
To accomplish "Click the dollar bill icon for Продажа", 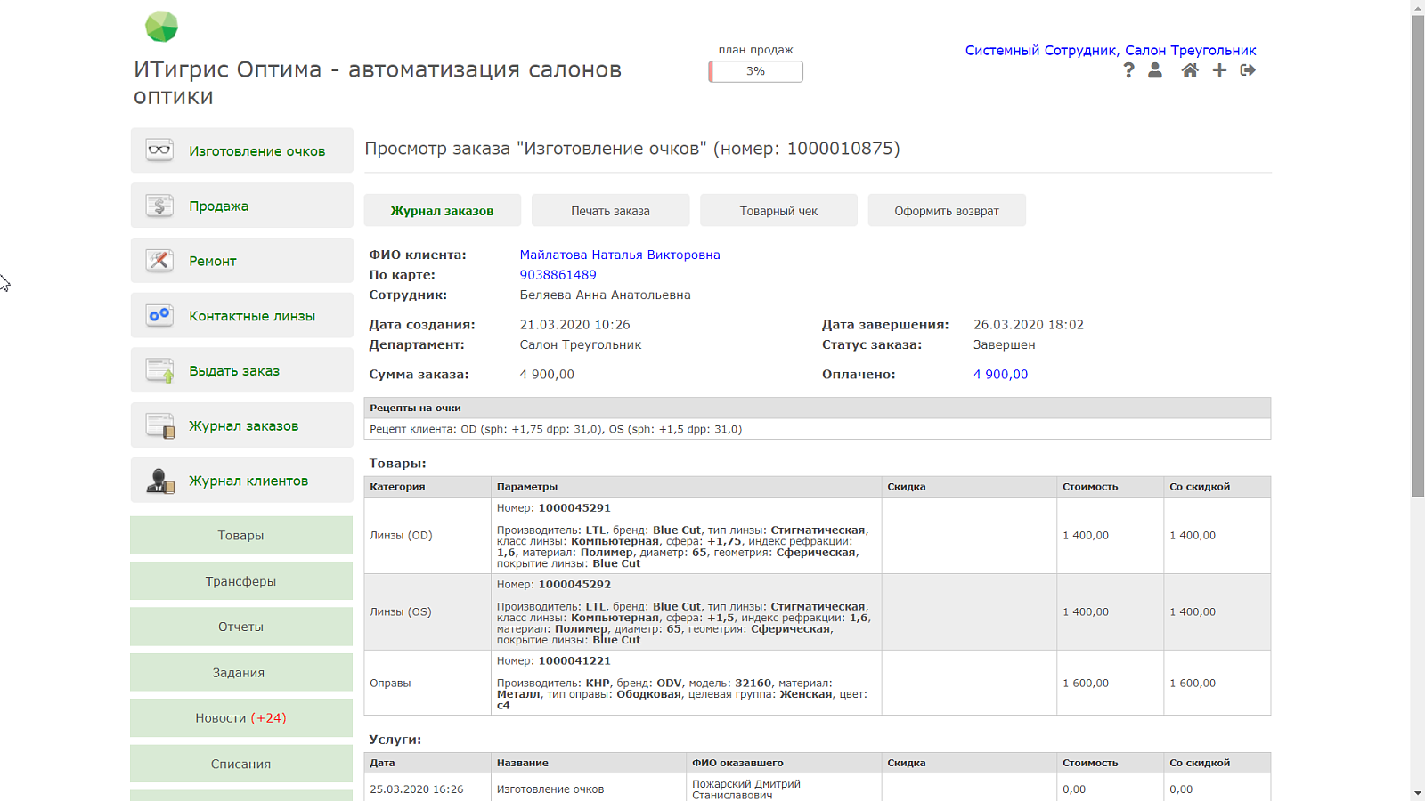I will [x=159, y=205].
